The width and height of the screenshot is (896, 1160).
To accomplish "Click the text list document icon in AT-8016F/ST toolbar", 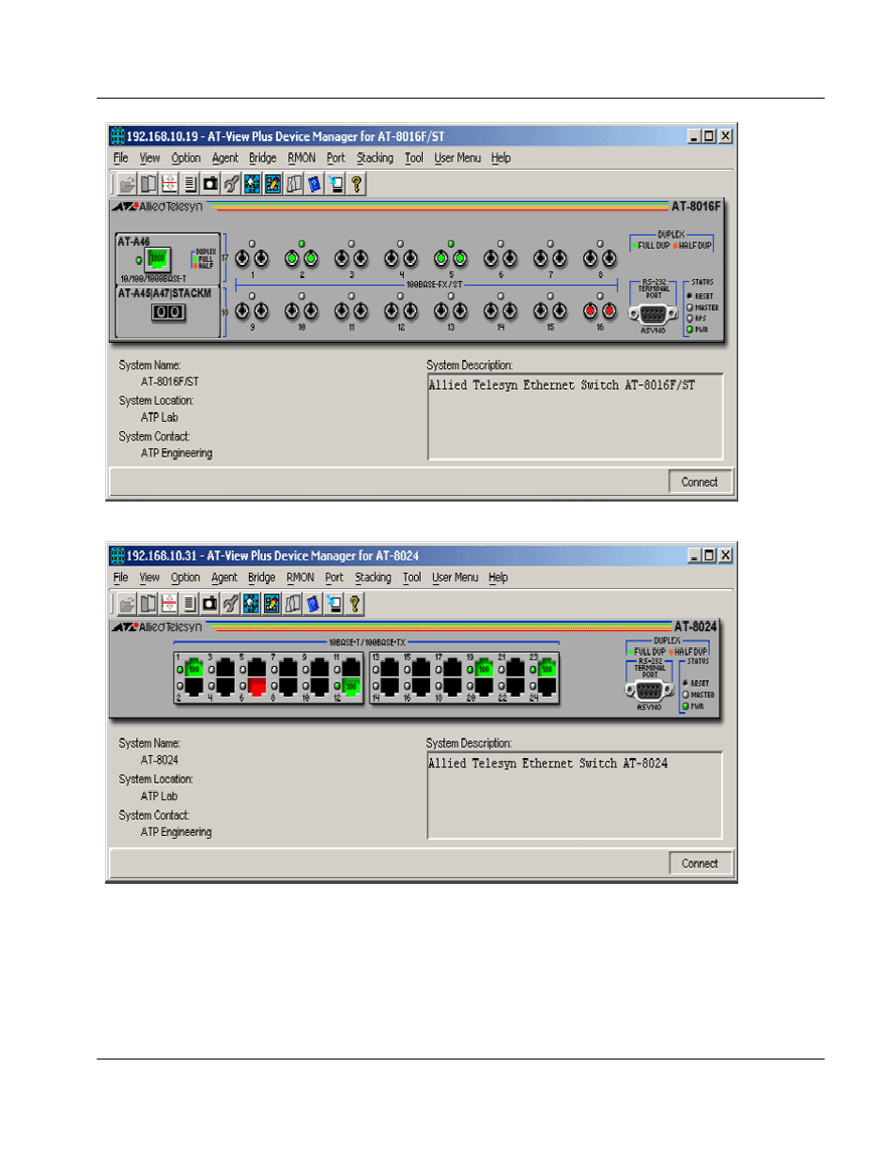I will point(190,184).
